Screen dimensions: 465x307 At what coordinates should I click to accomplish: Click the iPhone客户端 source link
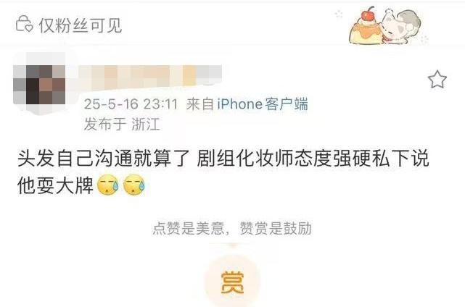click(x=263, y=104)
